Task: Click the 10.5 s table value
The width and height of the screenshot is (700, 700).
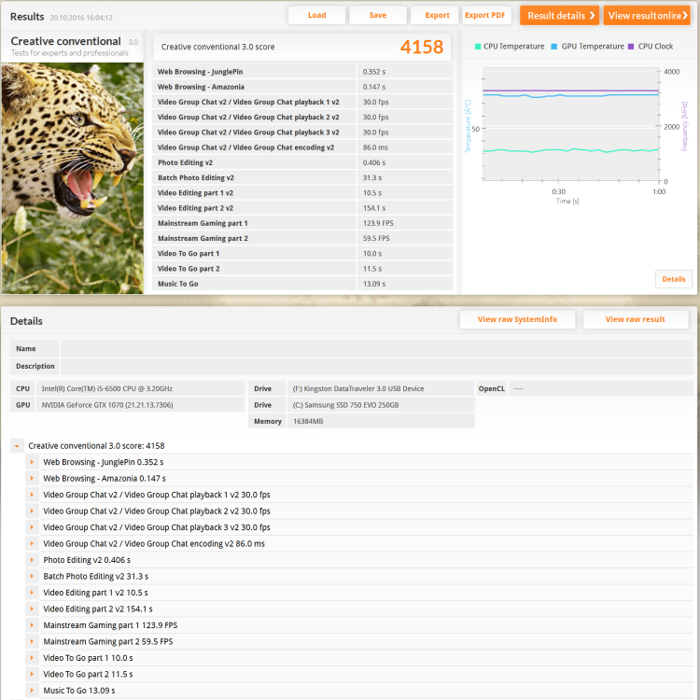Action: [372, 193]
